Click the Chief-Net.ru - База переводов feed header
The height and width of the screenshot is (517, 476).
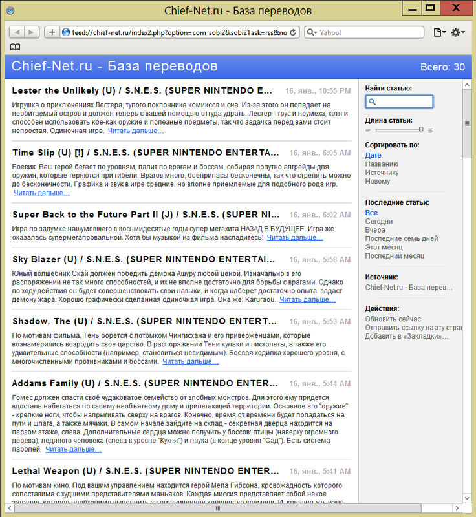pos(114,66)
